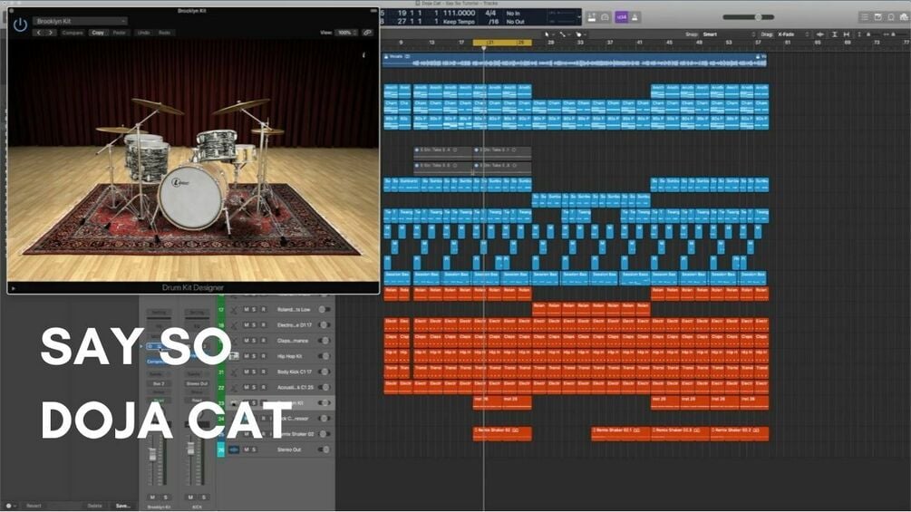Expand the plugin window disclosure triangle
This screenshot has height=512, width=911.
14,288
